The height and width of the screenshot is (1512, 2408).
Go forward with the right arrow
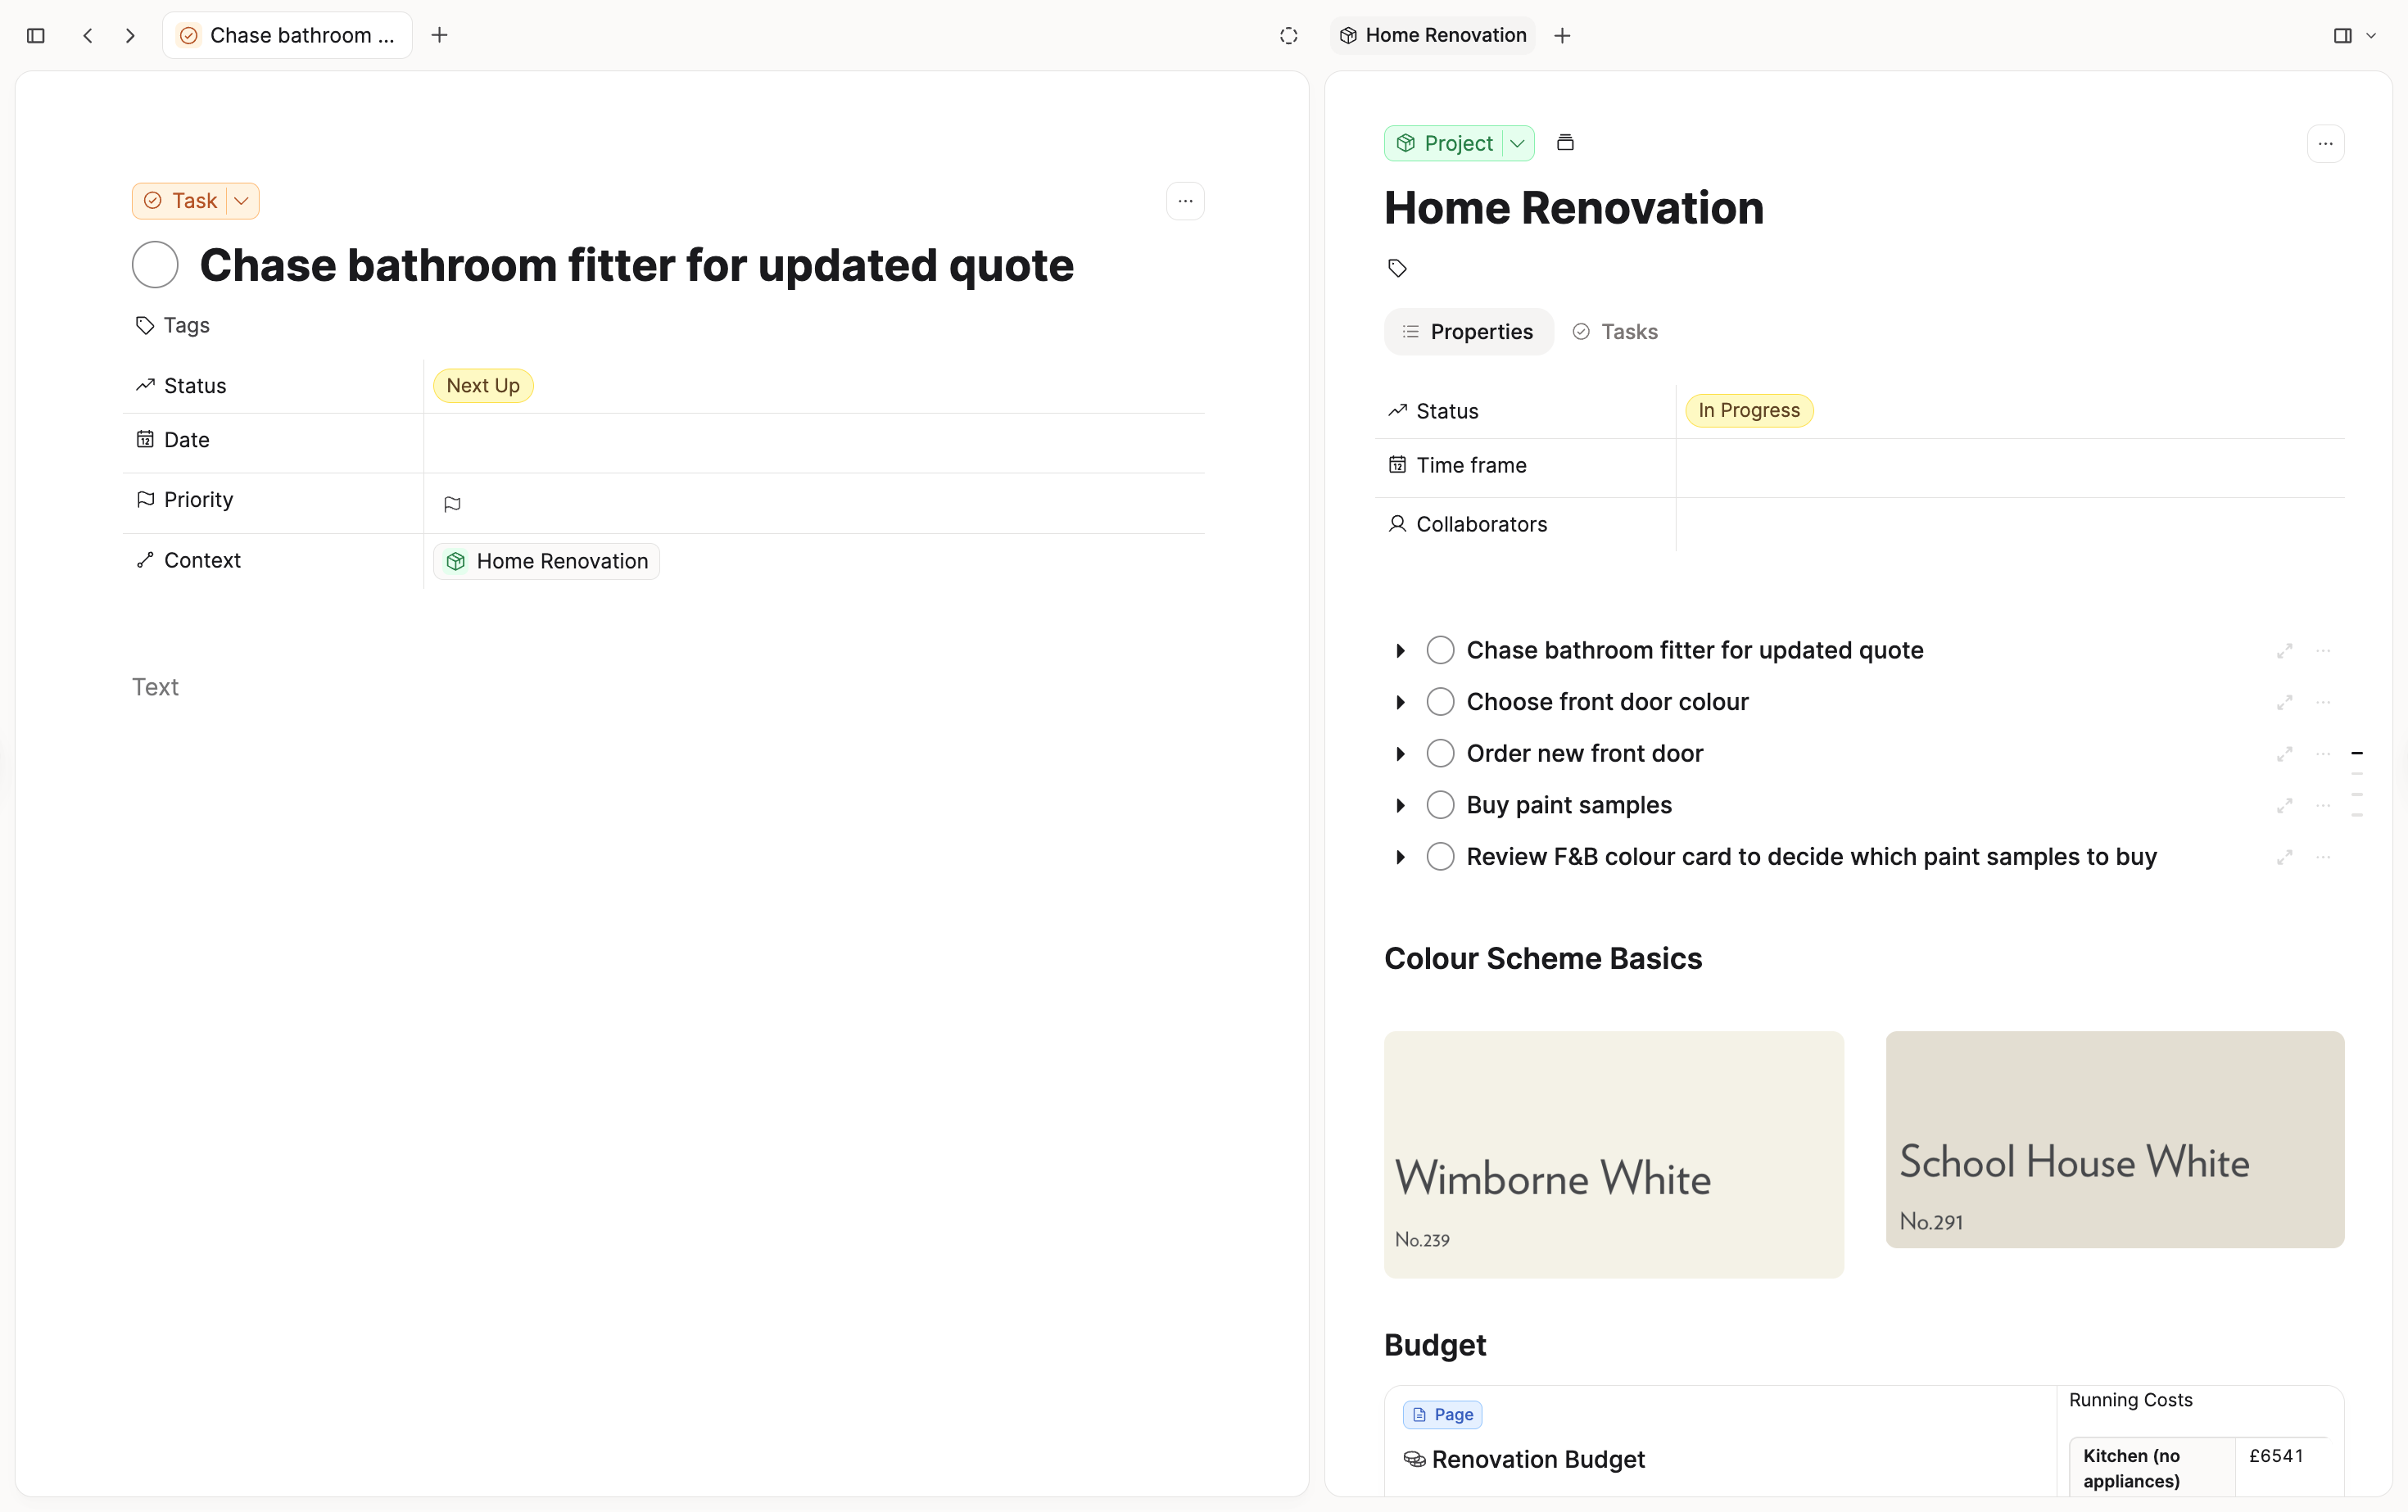point(130,36)
